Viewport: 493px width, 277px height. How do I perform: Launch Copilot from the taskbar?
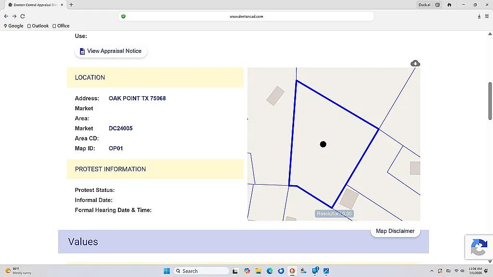pyautogui.click(x=247, y=271)
